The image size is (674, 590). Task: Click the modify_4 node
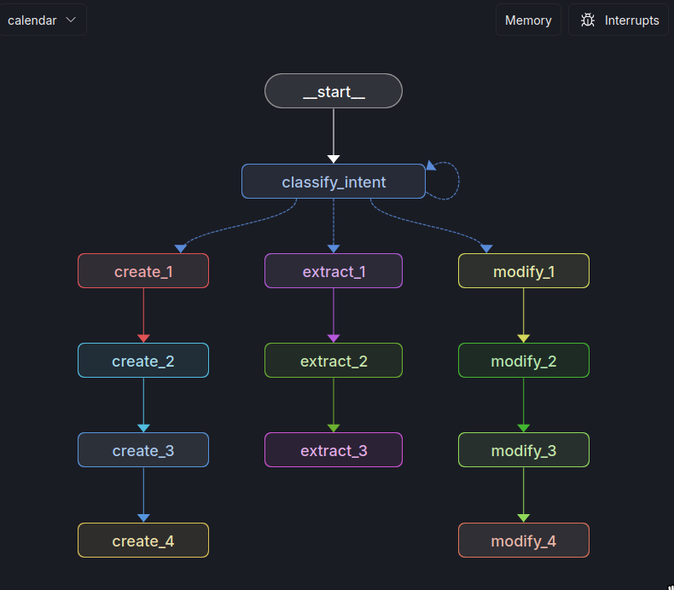point(524,541)
